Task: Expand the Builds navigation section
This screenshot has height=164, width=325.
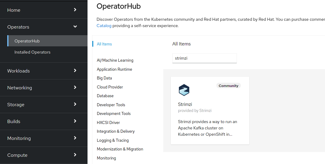Action: click(x=44, y=121)
